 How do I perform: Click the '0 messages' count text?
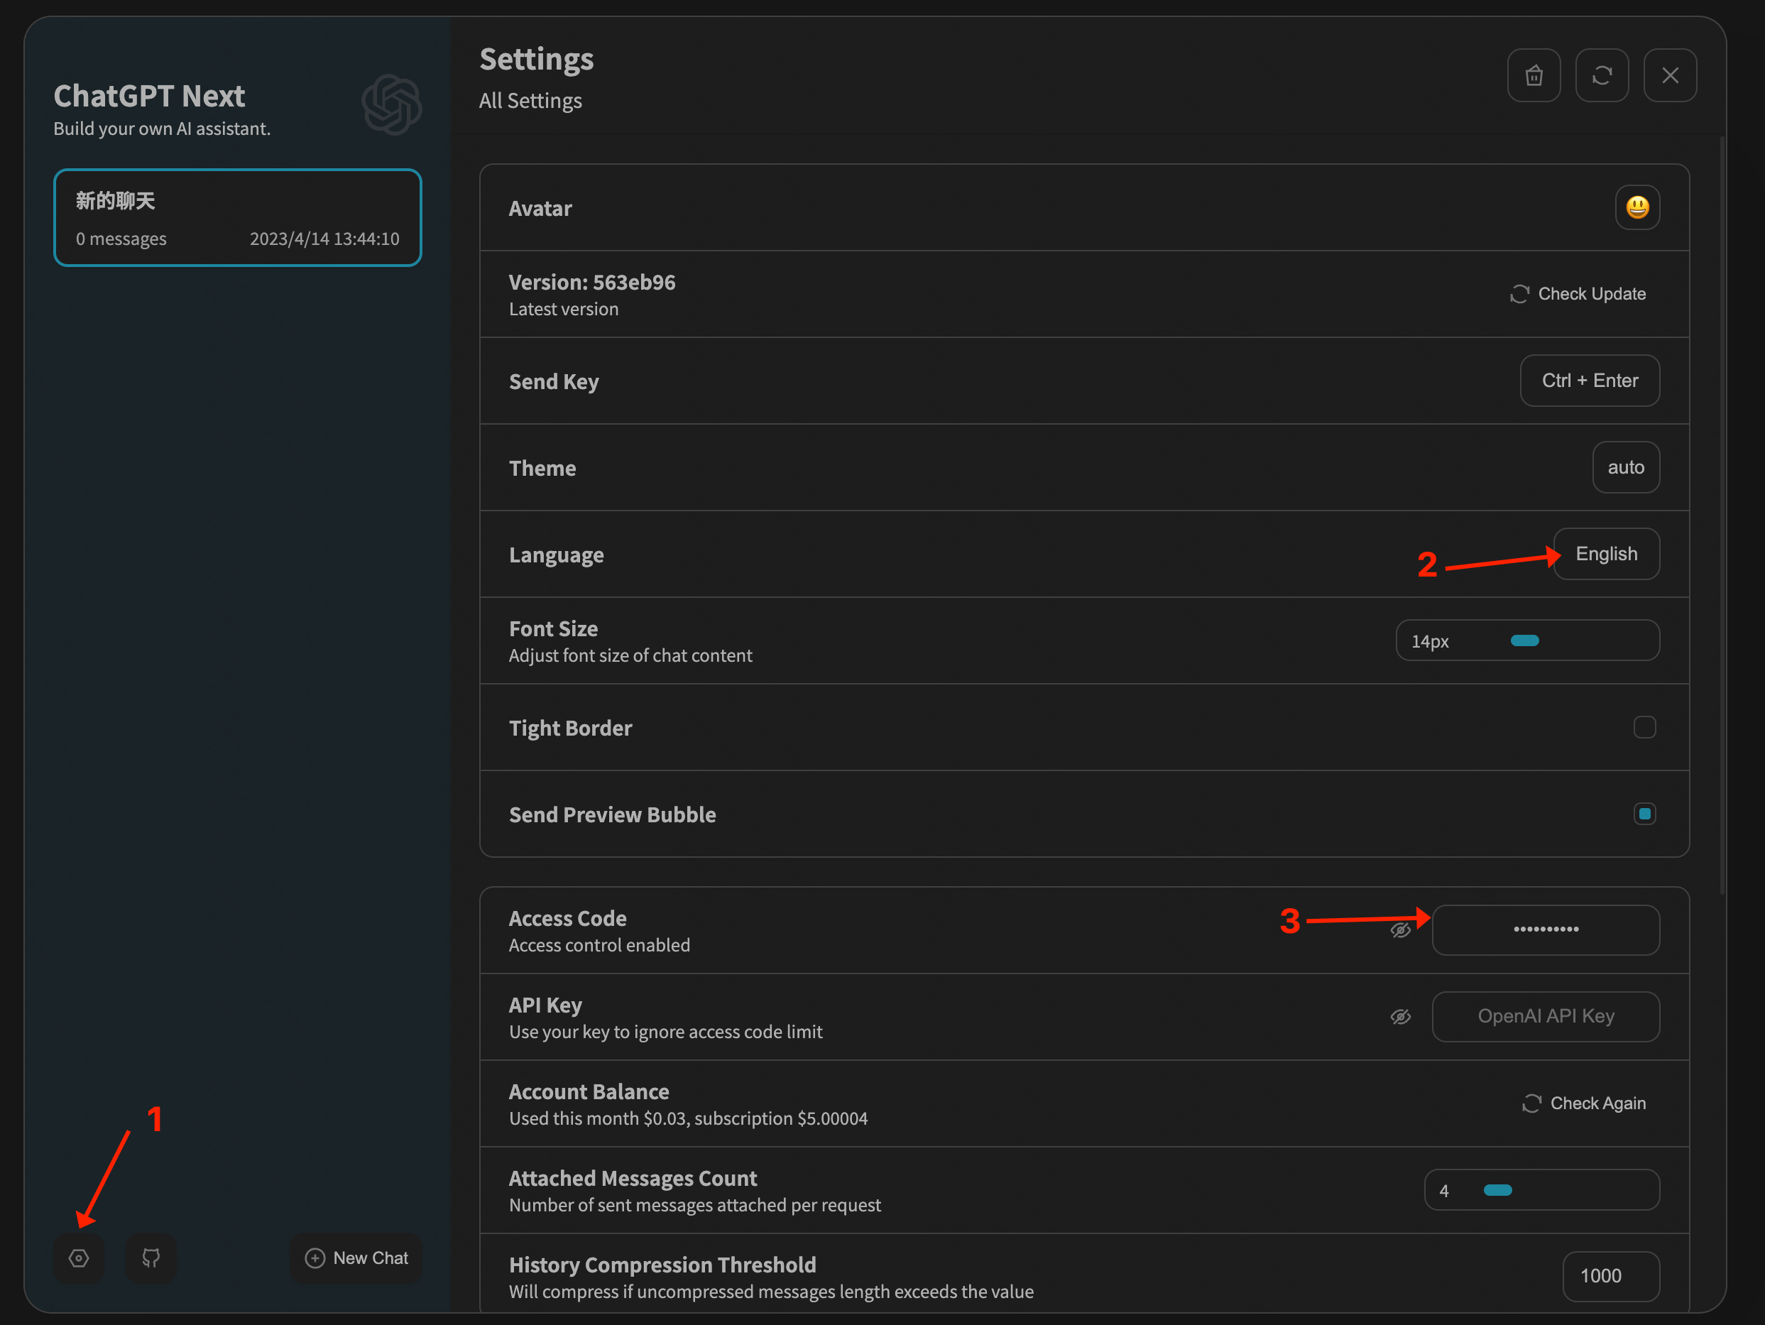pyautogui.click(x=121, y=239)
